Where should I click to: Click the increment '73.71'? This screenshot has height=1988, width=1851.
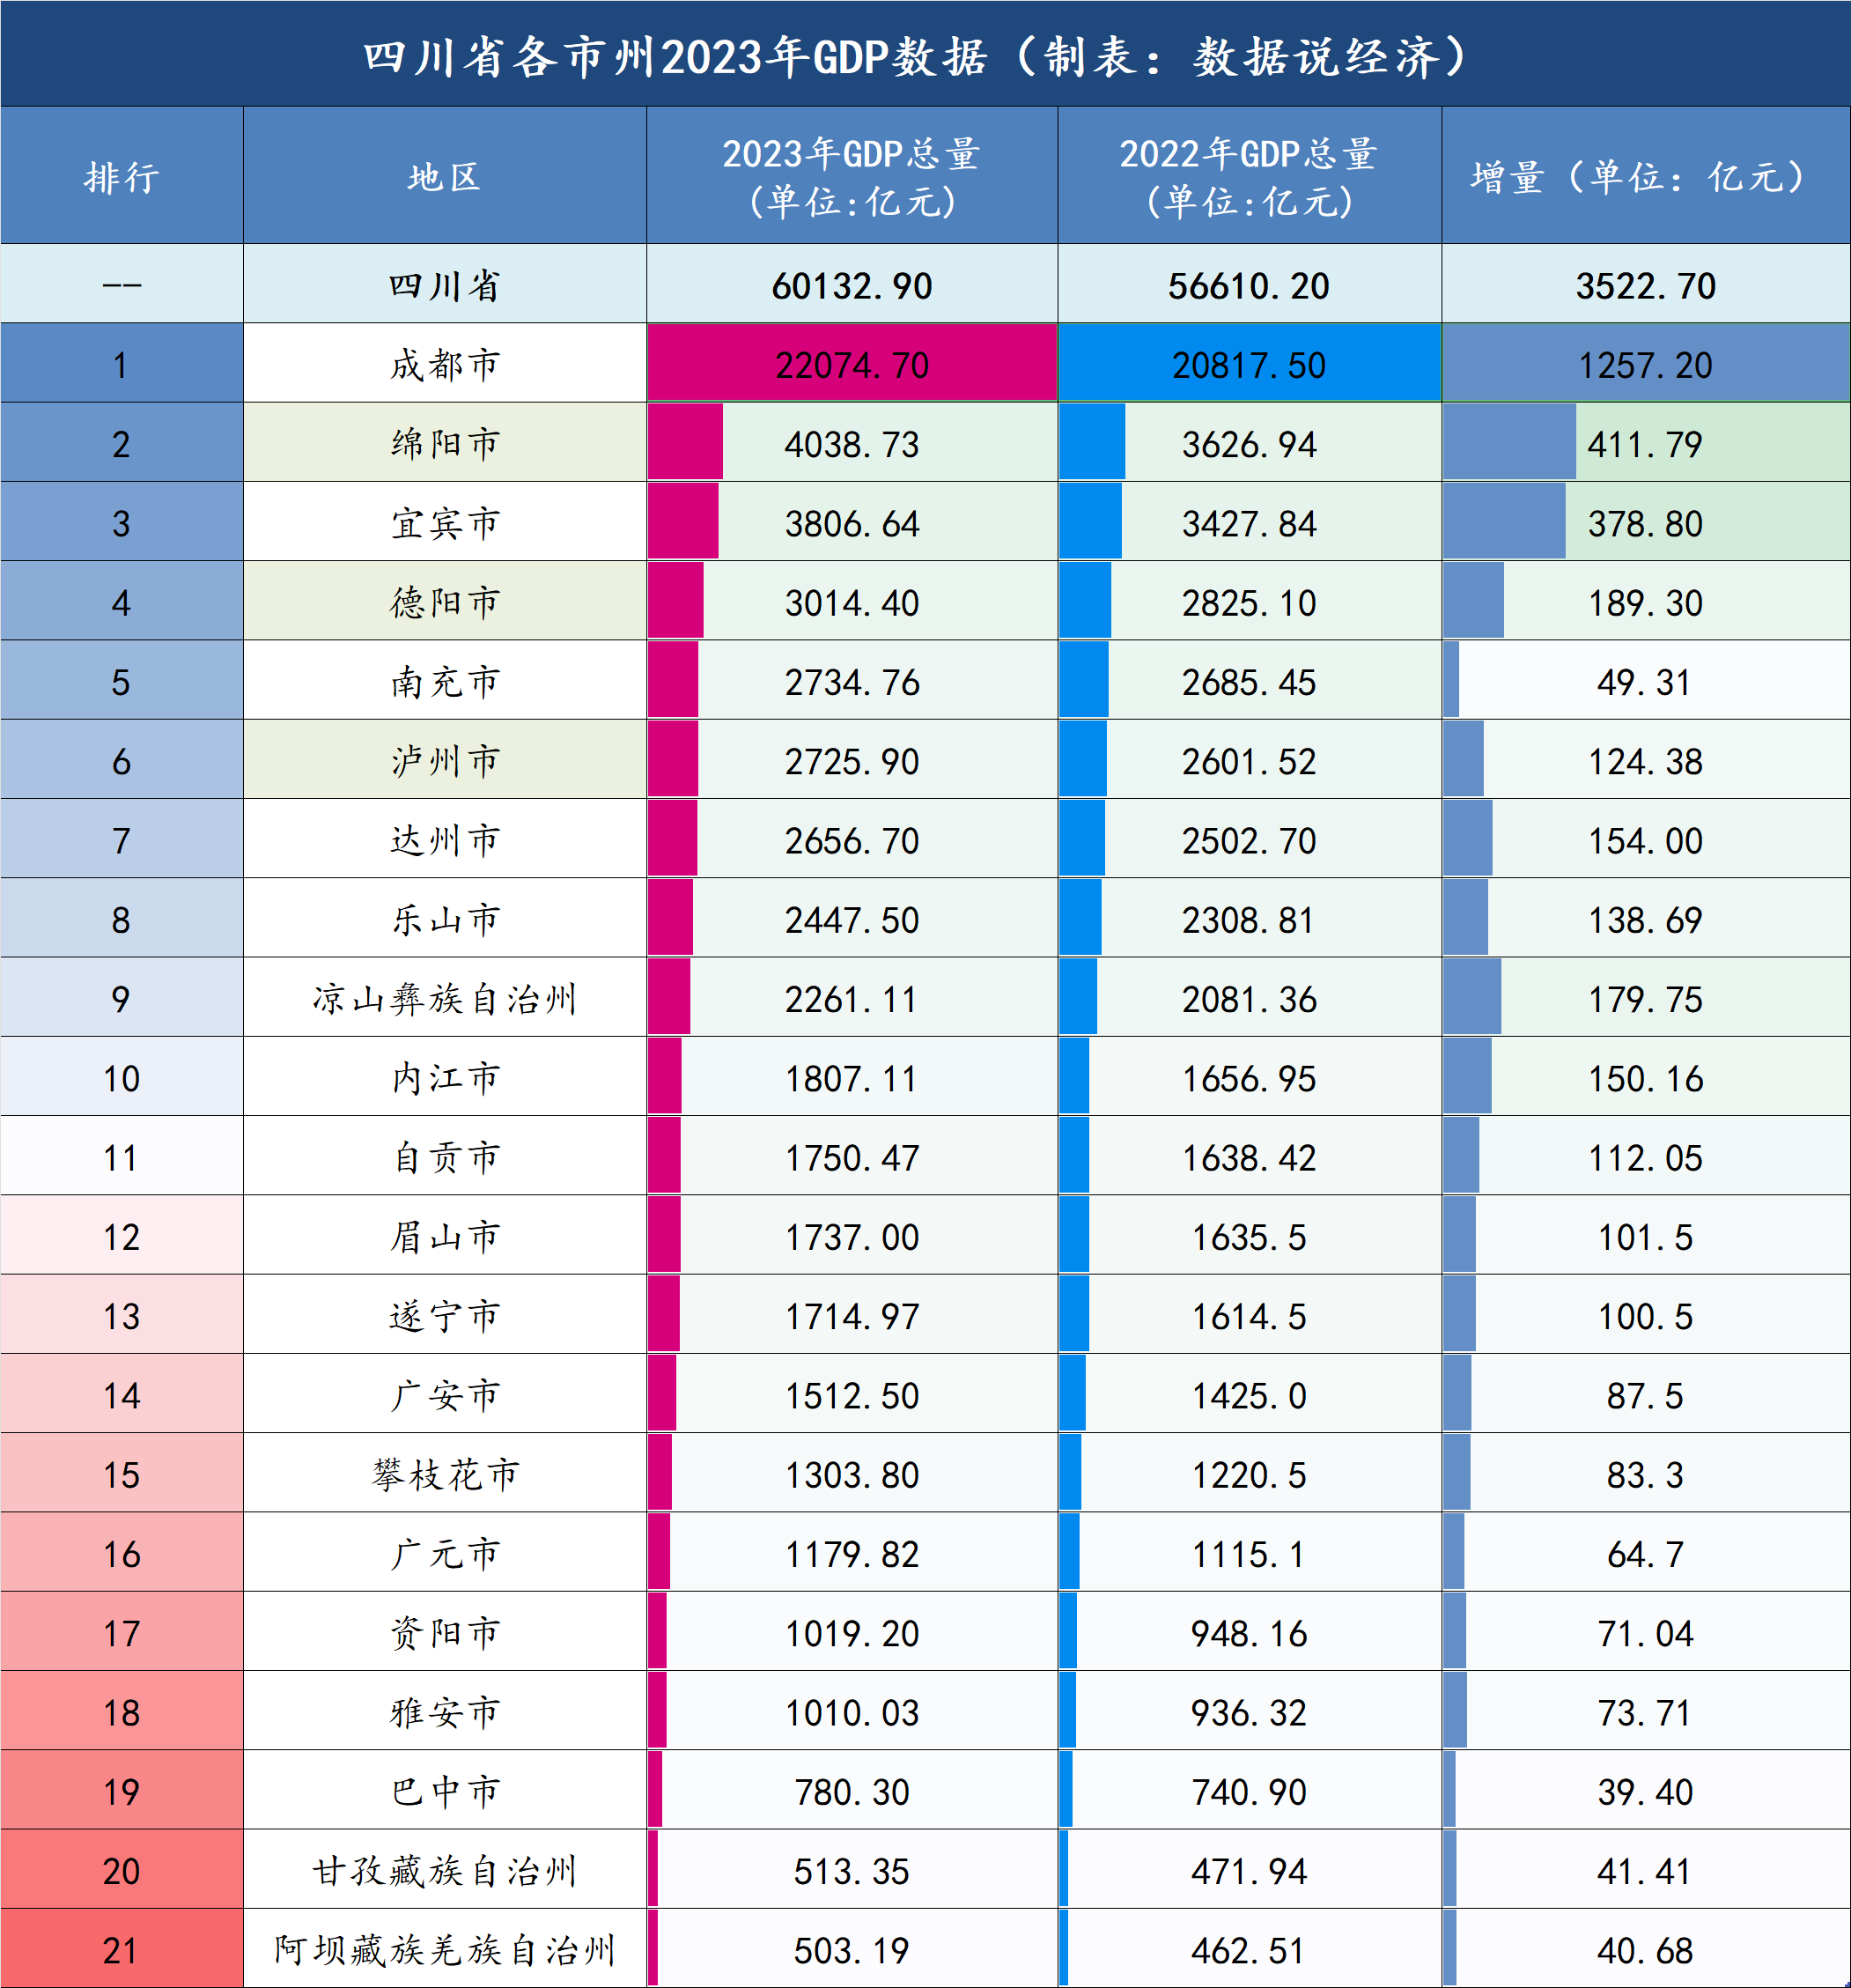tap(1645, 1712)
